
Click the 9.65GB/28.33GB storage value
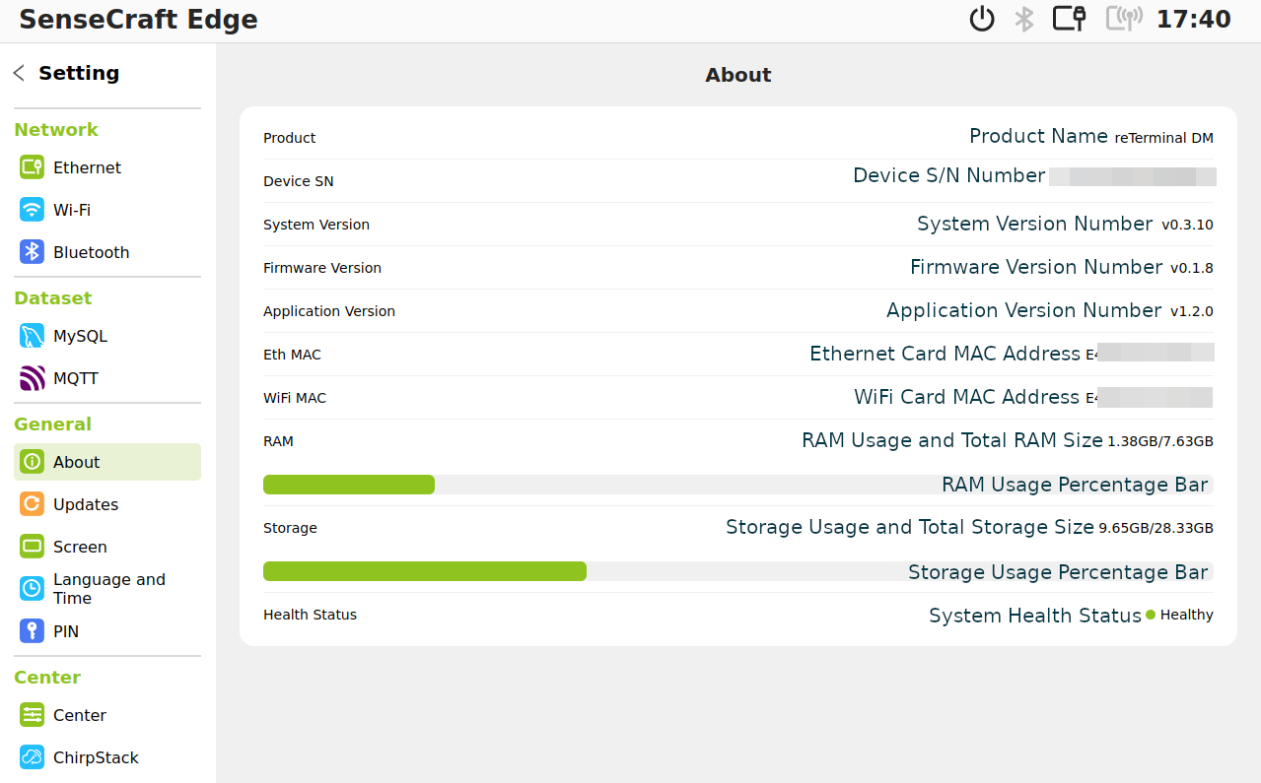[1156, 528]
